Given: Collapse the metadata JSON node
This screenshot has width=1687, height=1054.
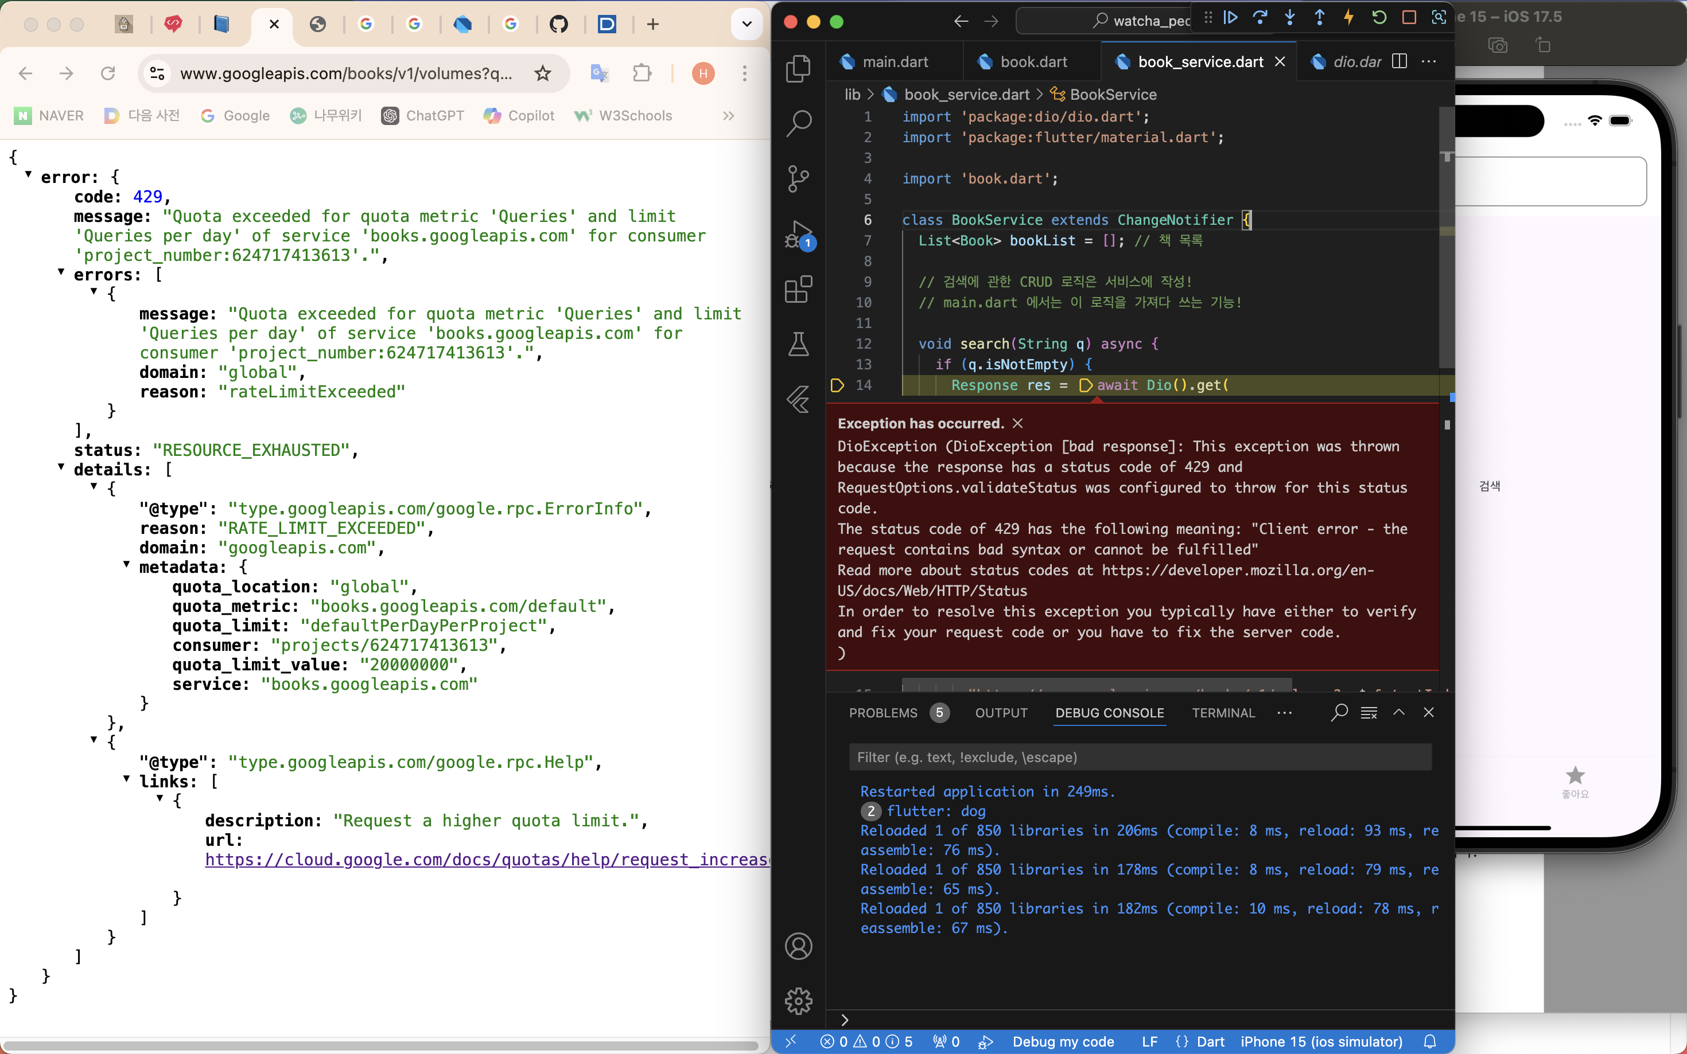Looking at the screenshot, I should coord(126,564).
